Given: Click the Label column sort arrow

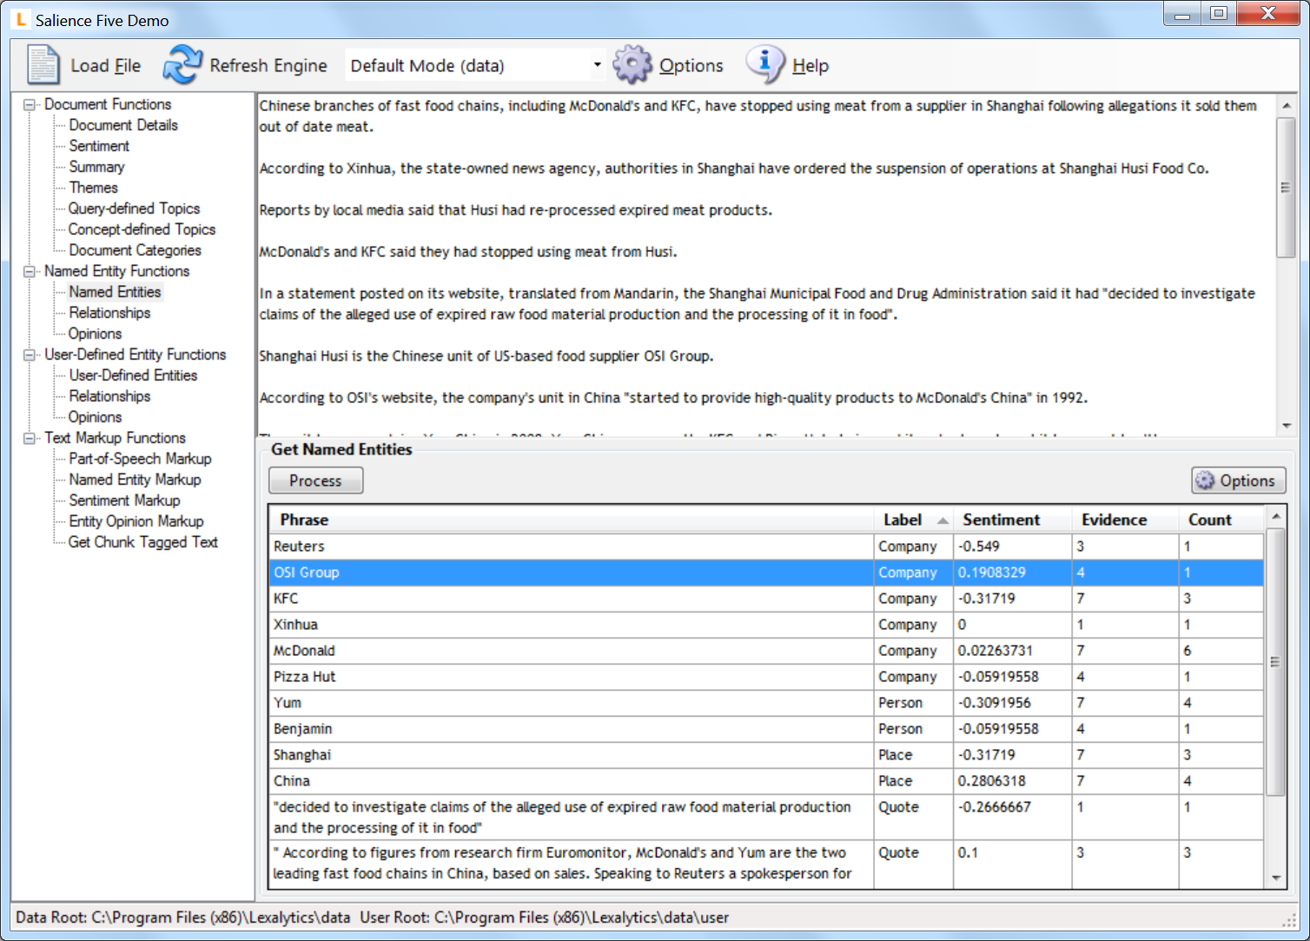Looking at the screenshot, I should click(x=943, y=520).
